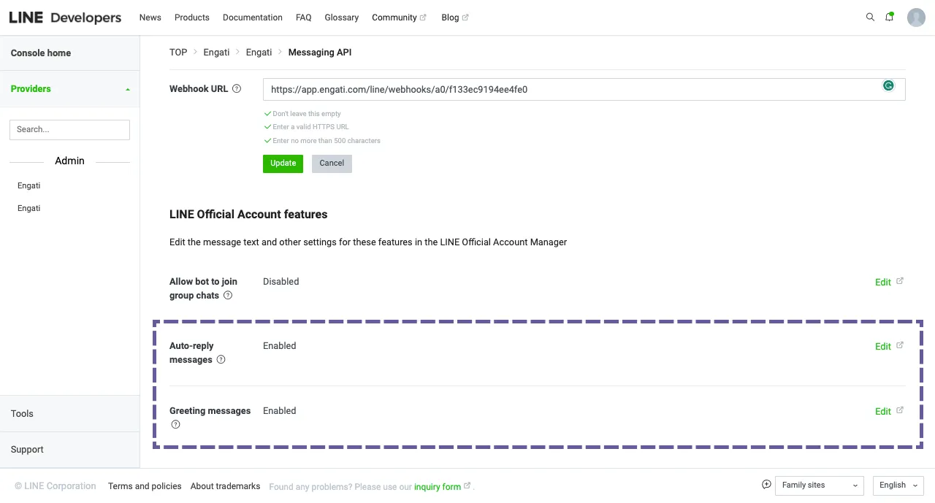Go to first Engati breadcrumb
Viewport: 935px width, 503px height.
216,53
